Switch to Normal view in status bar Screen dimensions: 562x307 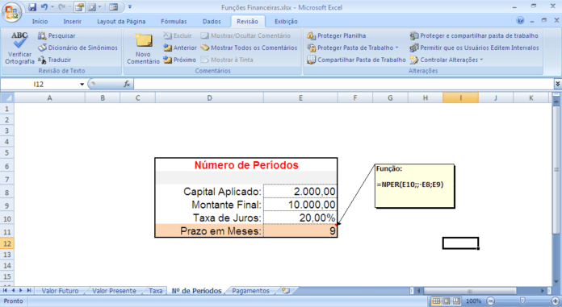coord(436,301)
